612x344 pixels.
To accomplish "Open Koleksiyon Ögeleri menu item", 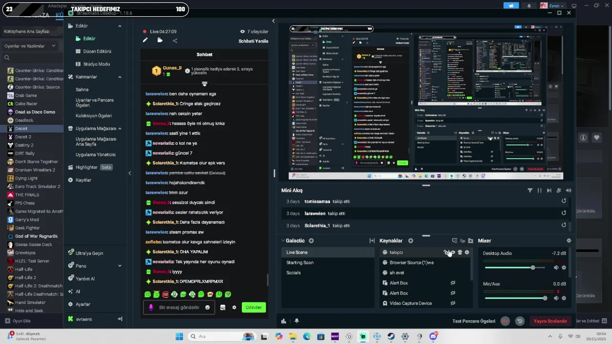I will (x=94, y=116).
